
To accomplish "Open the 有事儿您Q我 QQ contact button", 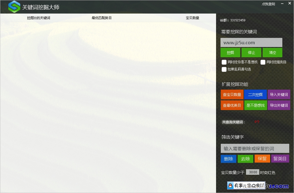I will pos(246,185).
